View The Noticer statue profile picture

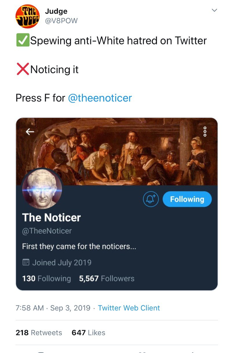point(42,189)
